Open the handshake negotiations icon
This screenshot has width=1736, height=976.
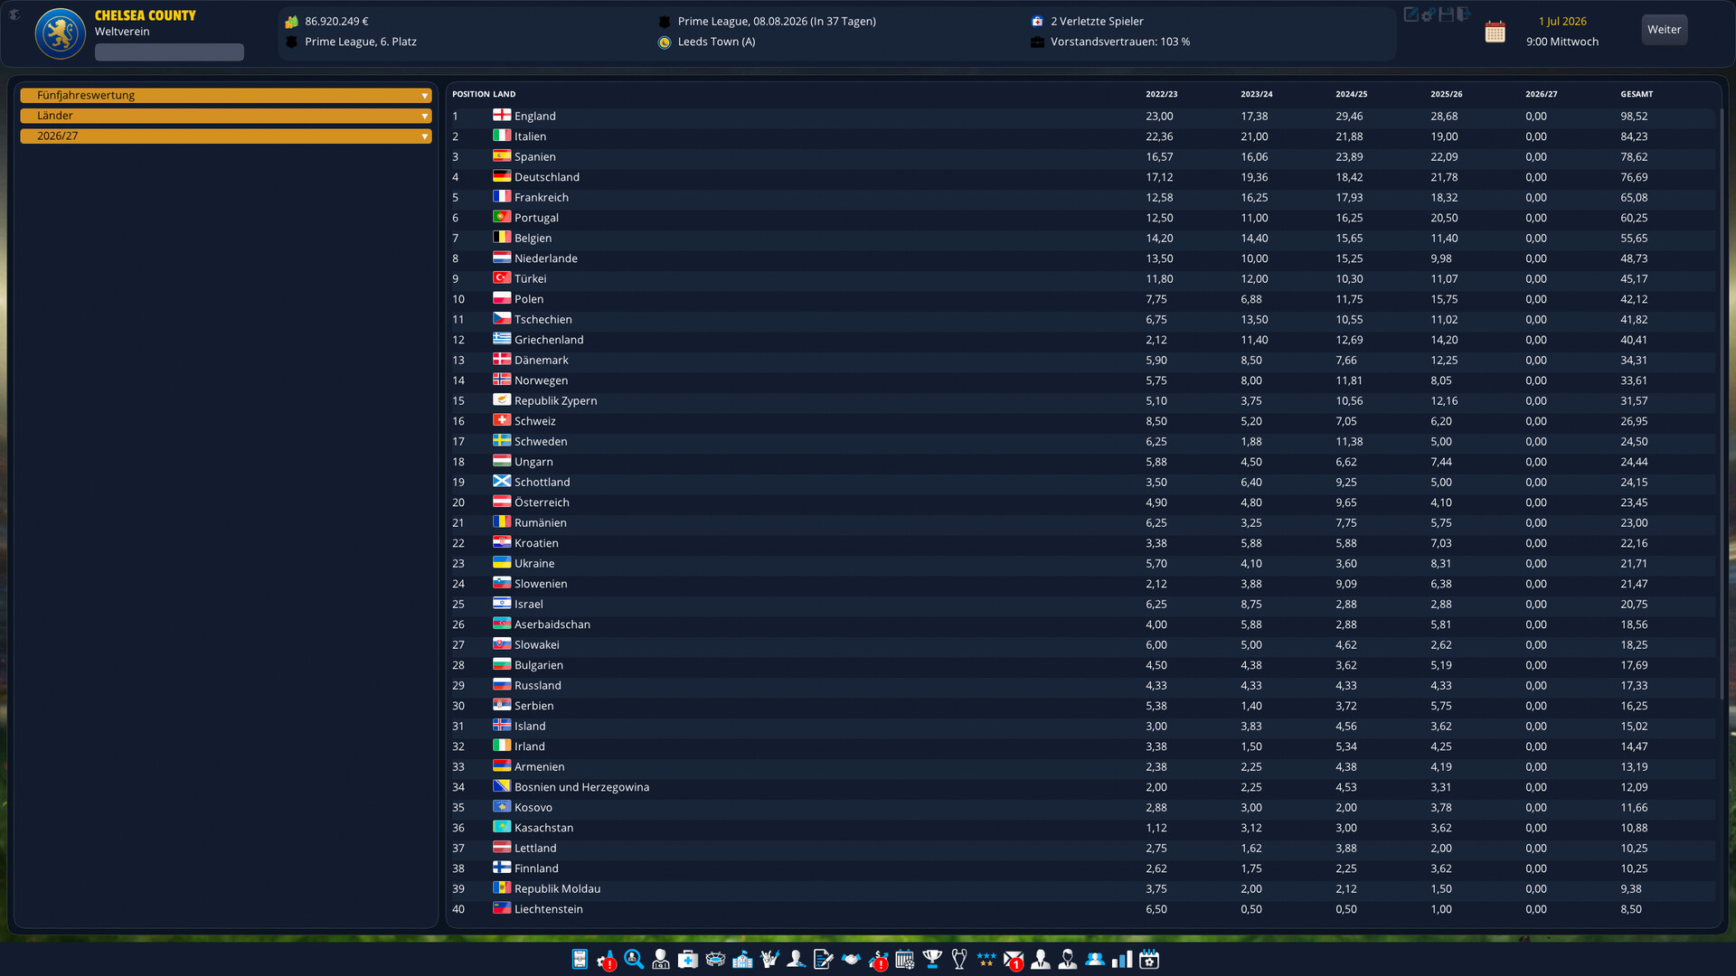851,959
